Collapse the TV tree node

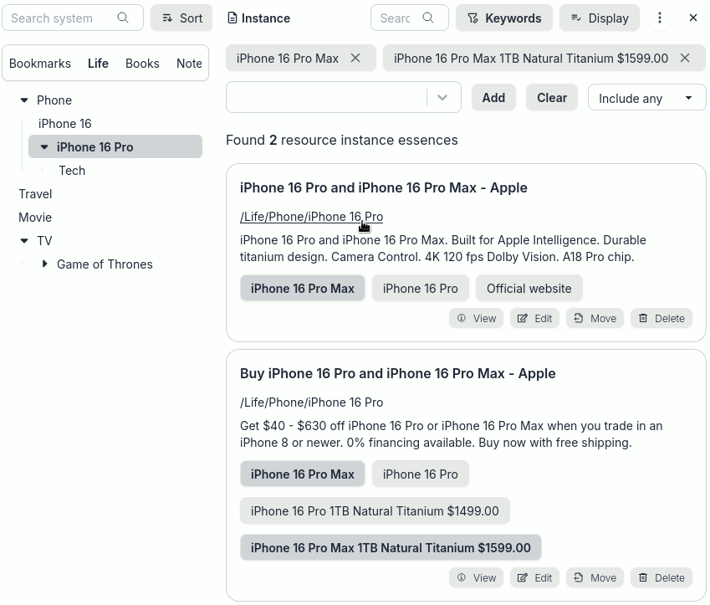(x=24, y=241)
